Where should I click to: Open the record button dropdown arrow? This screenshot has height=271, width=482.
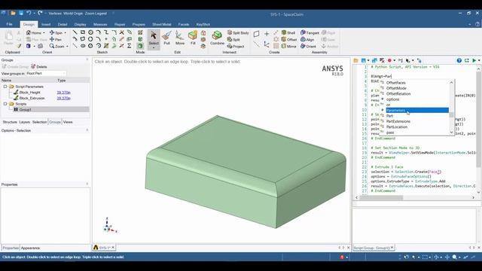click(395, 60)
